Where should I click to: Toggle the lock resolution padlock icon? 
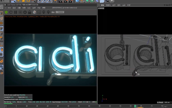(x=30, y=12)
